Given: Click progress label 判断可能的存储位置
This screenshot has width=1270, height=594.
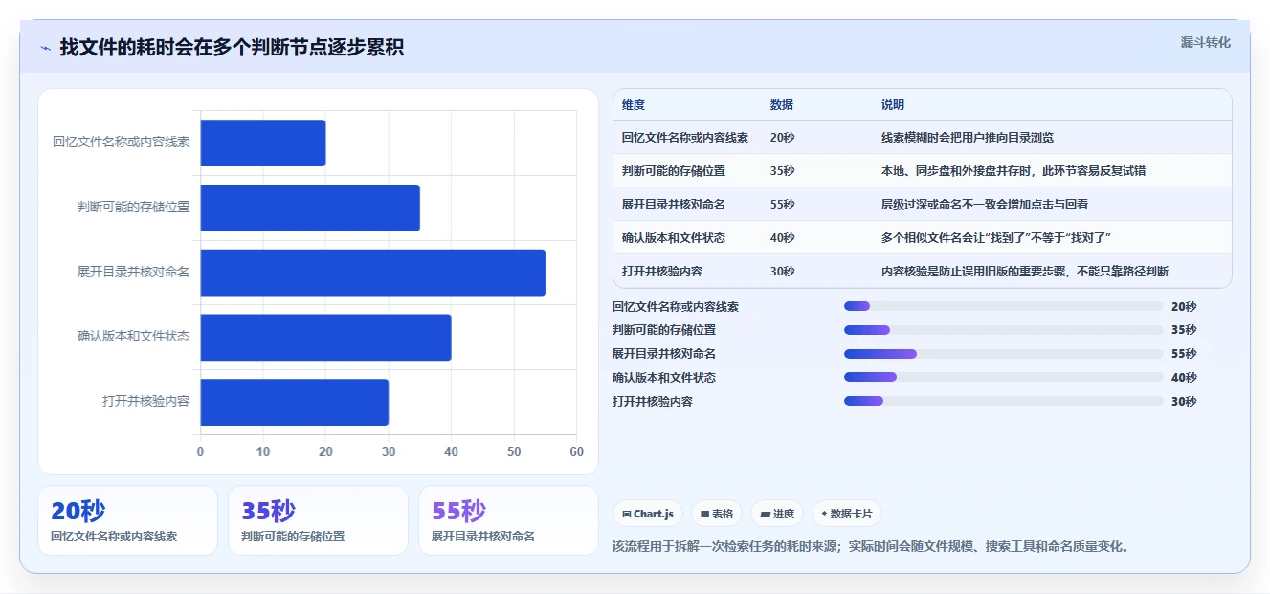Looking at the screenshot, I should pos(664,330).
